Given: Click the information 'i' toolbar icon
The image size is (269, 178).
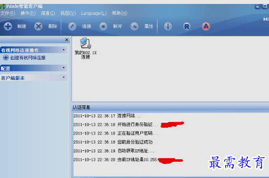Looking at the screenshot, I should [x=168, y=27].
